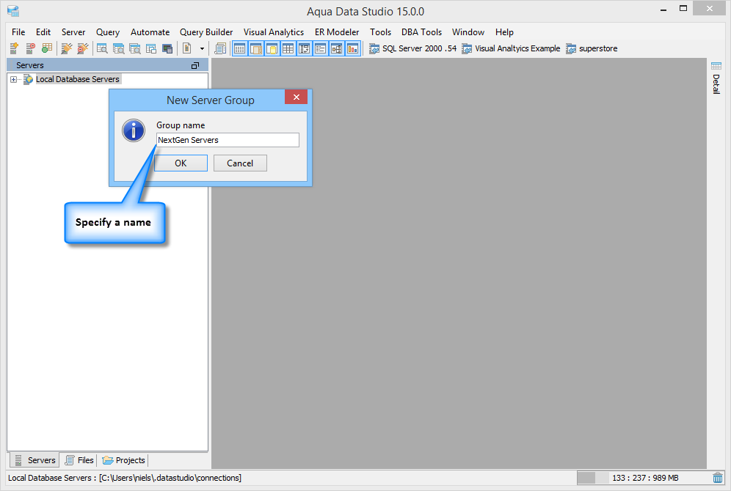
Task: Toggle the yellow note panel icon
Action: point(272,48)
